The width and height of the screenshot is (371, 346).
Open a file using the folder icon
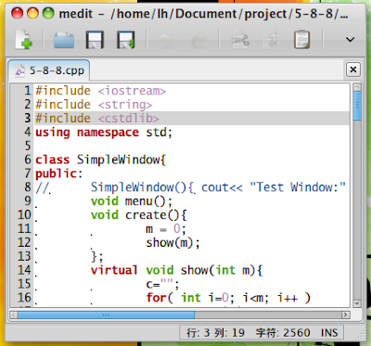(64, 40)
